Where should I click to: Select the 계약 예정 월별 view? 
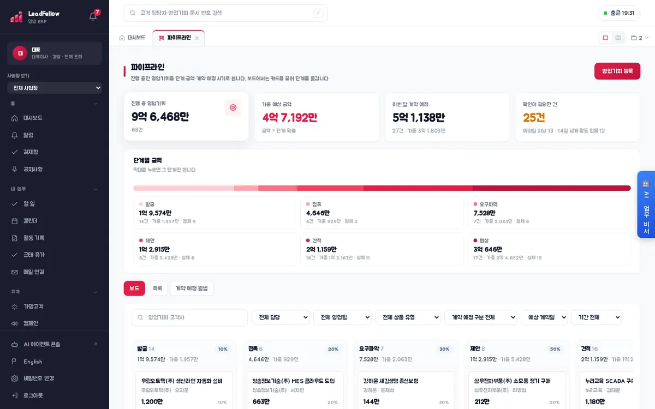(x=192, y=288)
